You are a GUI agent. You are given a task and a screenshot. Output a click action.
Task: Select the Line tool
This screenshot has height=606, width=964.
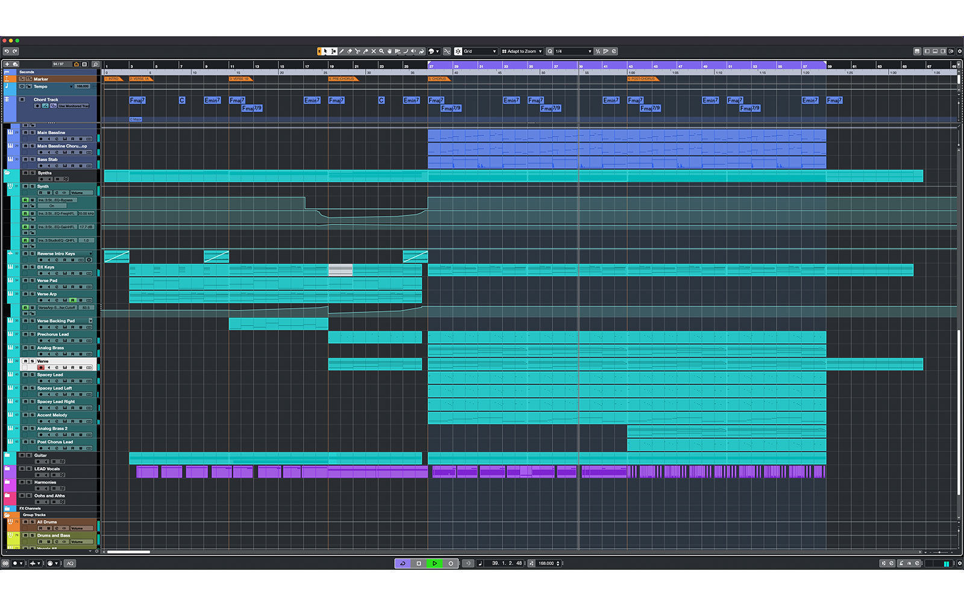coord(405,51)
